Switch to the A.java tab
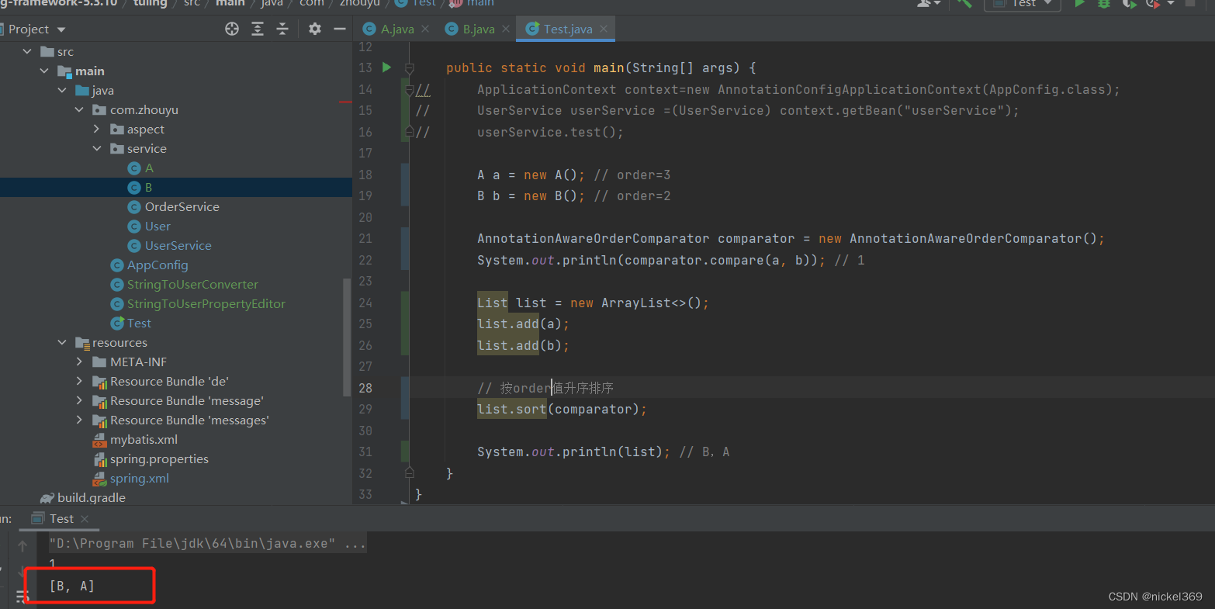 point(396,29)
